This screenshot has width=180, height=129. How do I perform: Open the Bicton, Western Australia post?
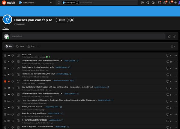point(32,107)
